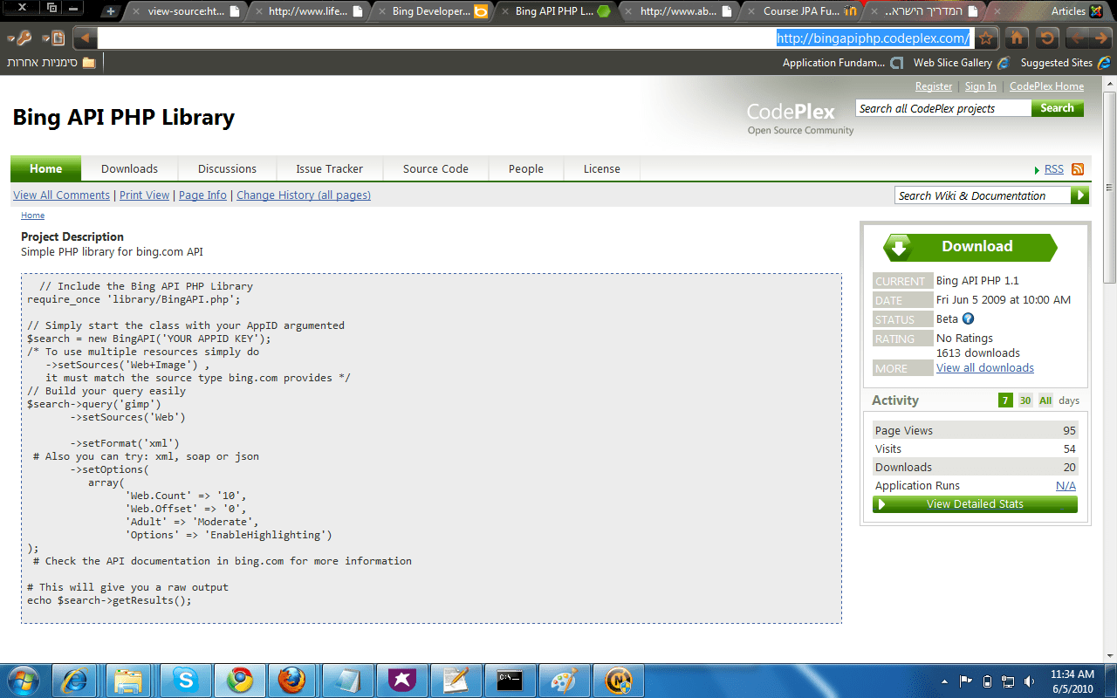Click the CodePlex logo

tap(799, 118)
